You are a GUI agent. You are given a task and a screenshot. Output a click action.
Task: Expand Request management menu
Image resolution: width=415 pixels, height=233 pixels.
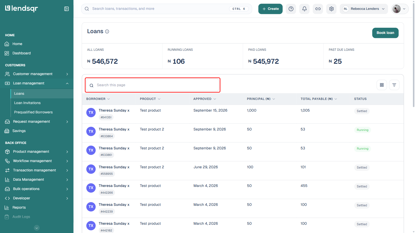37,122
